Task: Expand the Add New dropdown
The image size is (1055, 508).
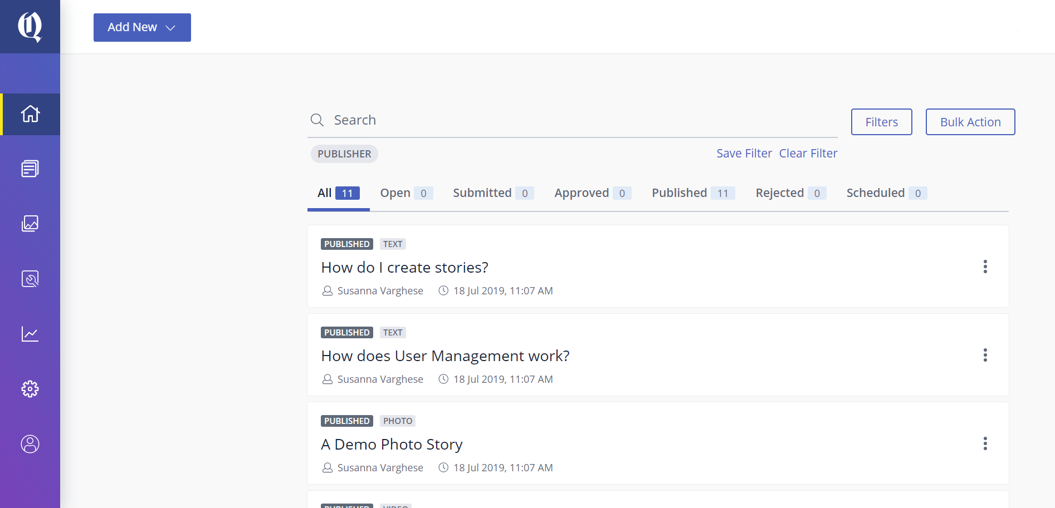Action: coord(142,27)
